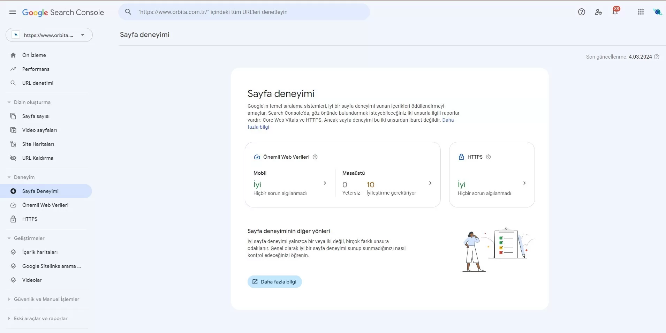Screen dimensions: 666x333
Task: Click the Önemli Web Verileri card gauge icon
Action: pyautogui.click(x=257, y=157)
